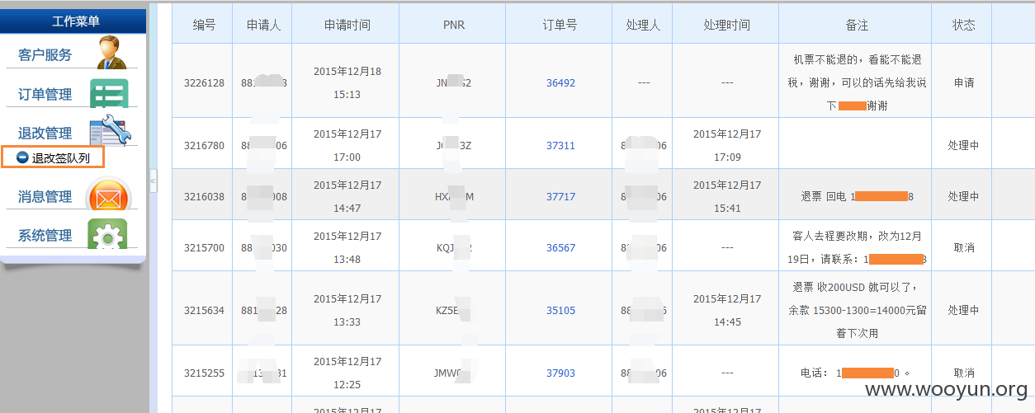
Task: Open the 客户服务 menu
Action: (x=45, y=55)
